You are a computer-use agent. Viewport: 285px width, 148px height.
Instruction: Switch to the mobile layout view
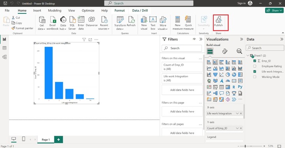(x=24, y=139)
